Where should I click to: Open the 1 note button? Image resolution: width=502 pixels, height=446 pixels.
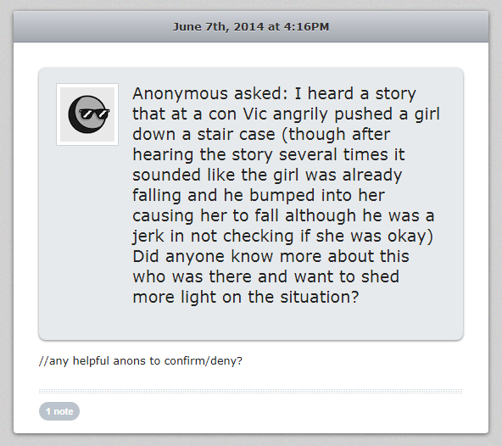click(x=59, y=411)
